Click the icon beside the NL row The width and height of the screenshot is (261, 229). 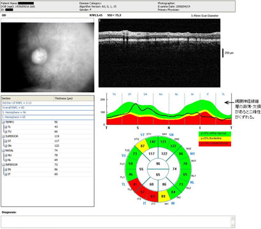pos(6,160)
